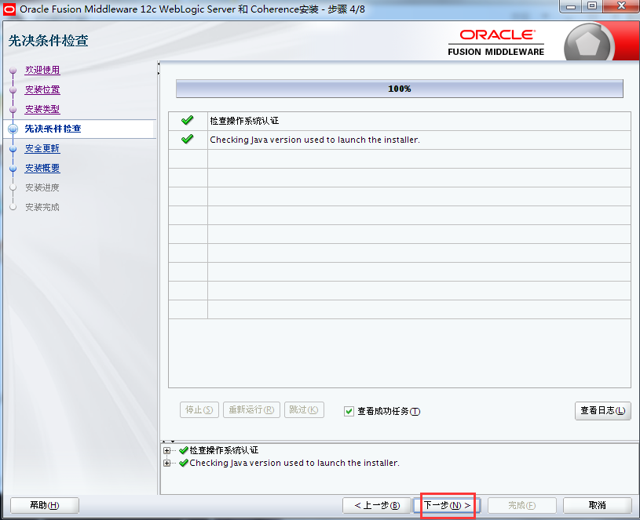Select the Checking Java version entry in the lower tree
This screenshot has width=640, height=520.
pos(294,463)
